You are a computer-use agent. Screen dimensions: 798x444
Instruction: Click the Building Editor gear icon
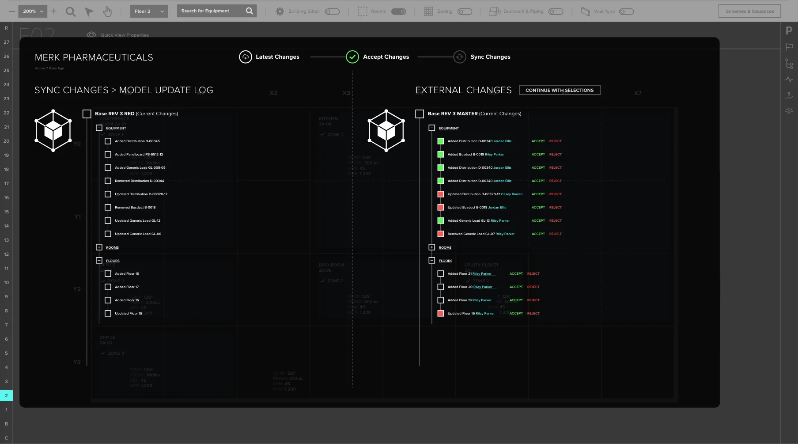[280, 11]
